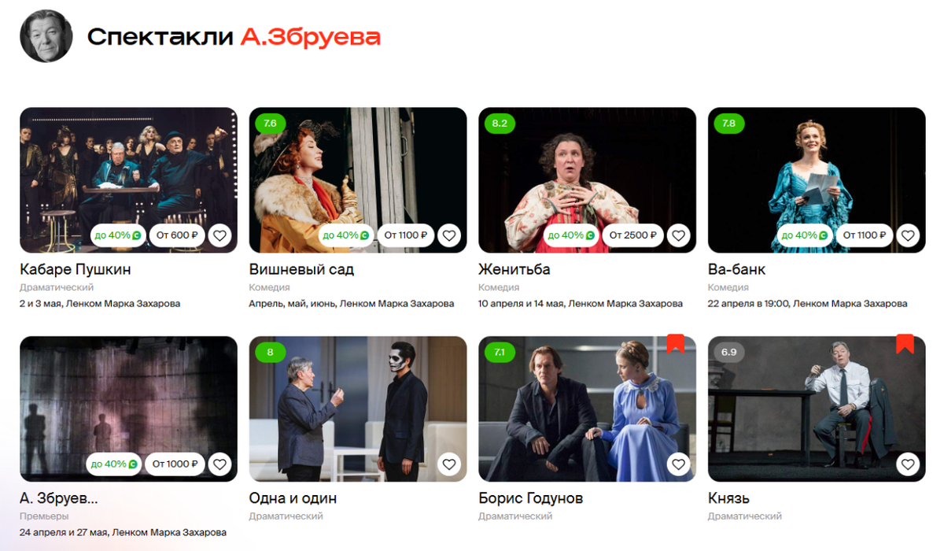Image resolution: width=944 pixels, height=551 pixels.
Task: Open the Кабаре Пушкин title link
Action: pos(76,269)
